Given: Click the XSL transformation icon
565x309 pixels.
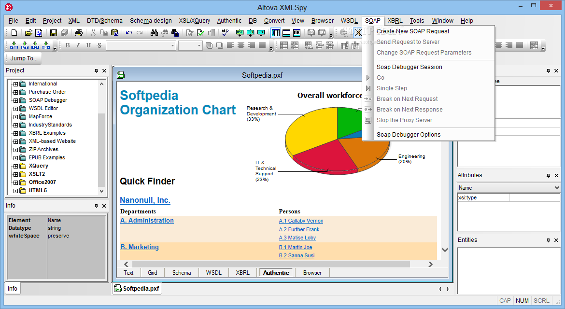Looking at the screenshot, I should click(x=240, y=33).
